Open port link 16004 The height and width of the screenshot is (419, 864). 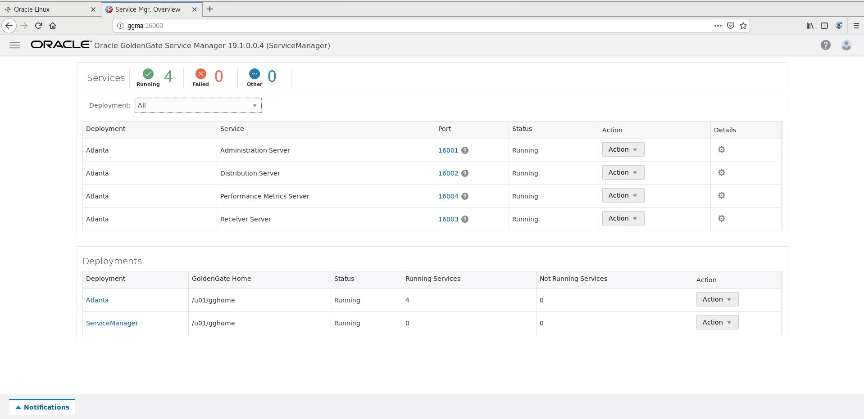tap(448, 196)
